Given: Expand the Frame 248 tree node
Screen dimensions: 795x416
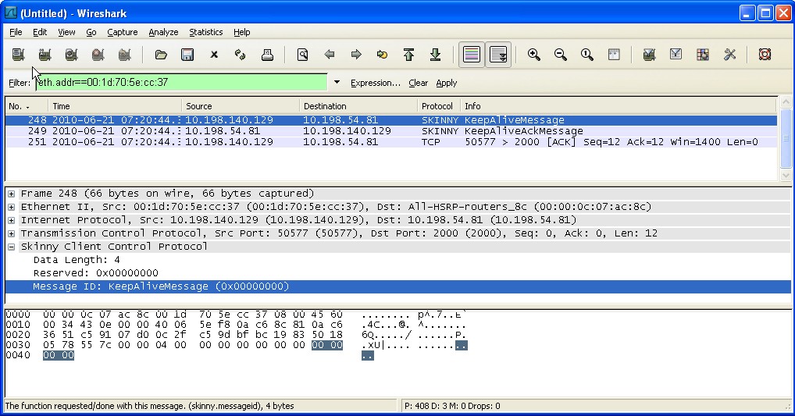Looking at the screenshot, I should tap(12, 194).
